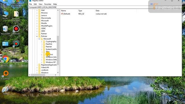Viewport: 185px width, 104px height.
Task: Click the Intel key folder icon
Action: [x=39, y=10]
